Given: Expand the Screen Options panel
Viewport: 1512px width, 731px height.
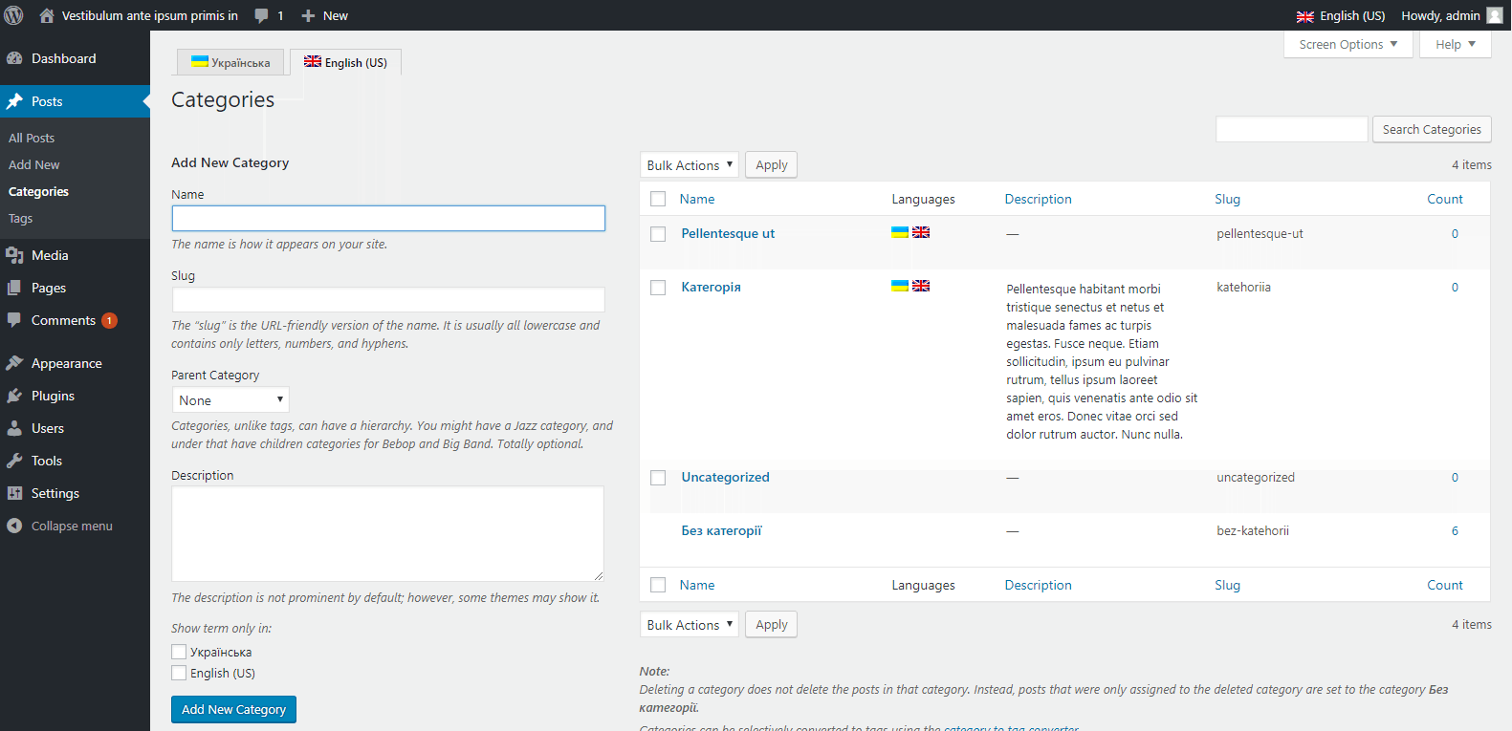Looking at the screenshot, I should pos(1348,45).
